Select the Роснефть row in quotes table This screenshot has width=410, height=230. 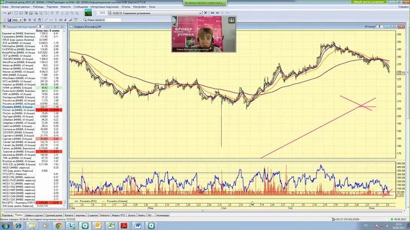click(31, 107)
